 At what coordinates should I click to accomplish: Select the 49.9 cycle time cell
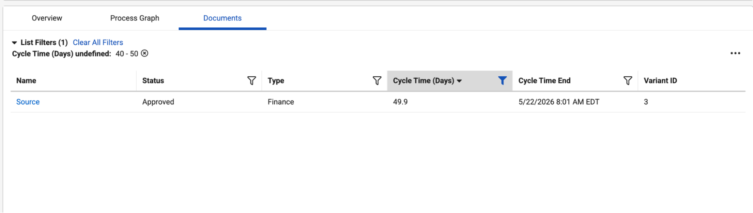point(400,102)
